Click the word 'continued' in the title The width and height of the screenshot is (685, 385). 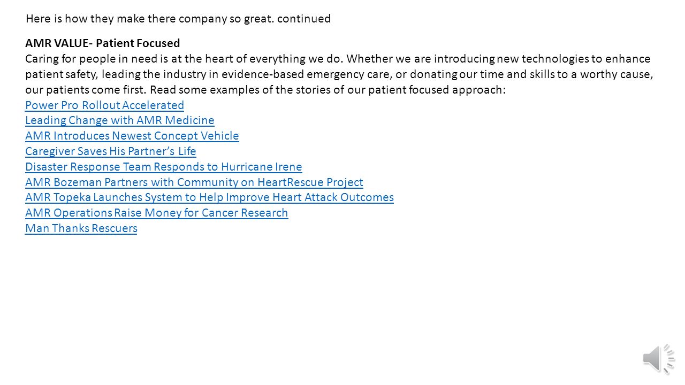304,19
